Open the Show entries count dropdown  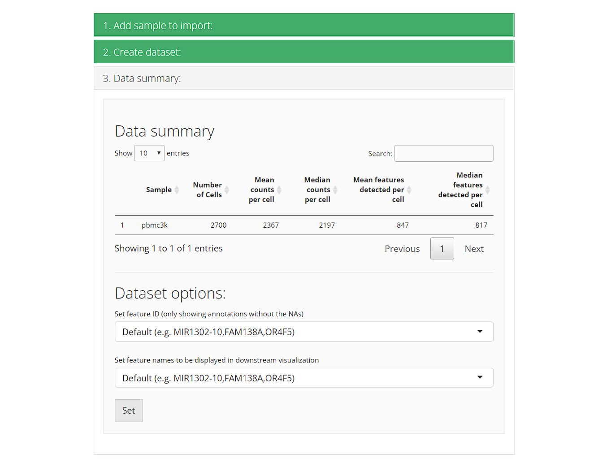tap(149, 153)
